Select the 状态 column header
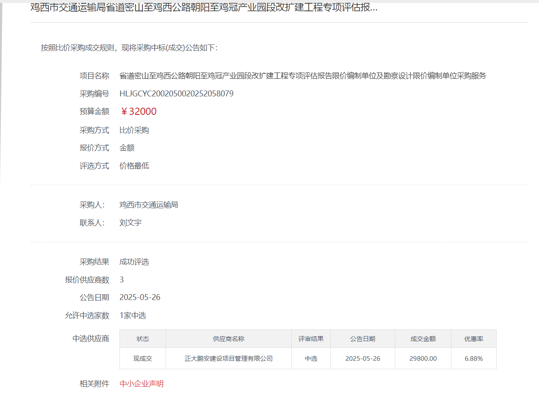This screenshot has height=401, width=539. [x=143, y=339]
